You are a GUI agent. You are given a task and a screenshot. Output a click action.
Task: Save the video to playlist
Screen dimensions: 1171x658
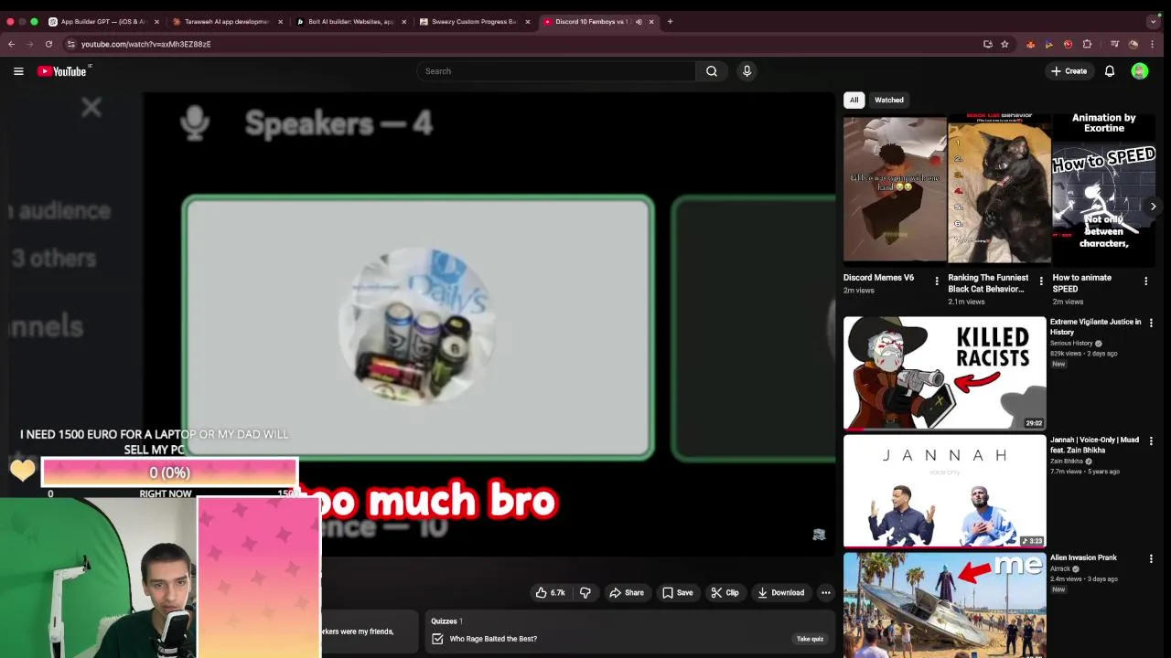[677, 592]
